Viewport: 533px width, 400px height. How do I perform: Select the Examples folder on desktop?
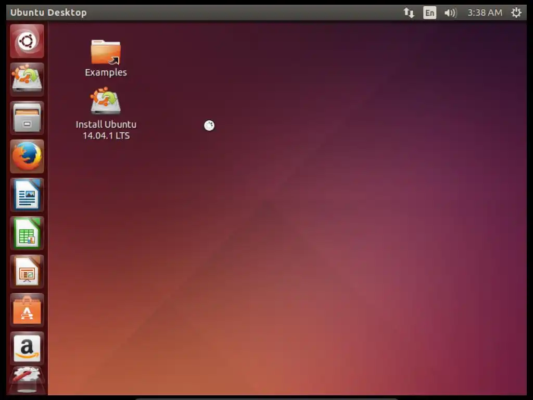click(106, 58)
